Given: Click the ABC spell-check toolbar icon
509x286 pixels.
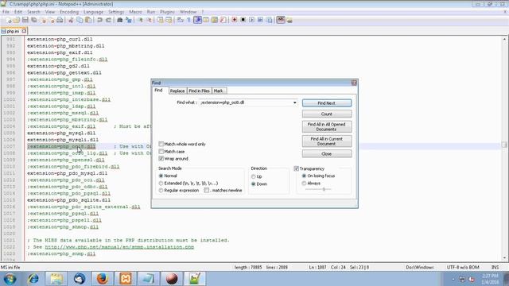Looking at the screenshot, I should point(281,20).
